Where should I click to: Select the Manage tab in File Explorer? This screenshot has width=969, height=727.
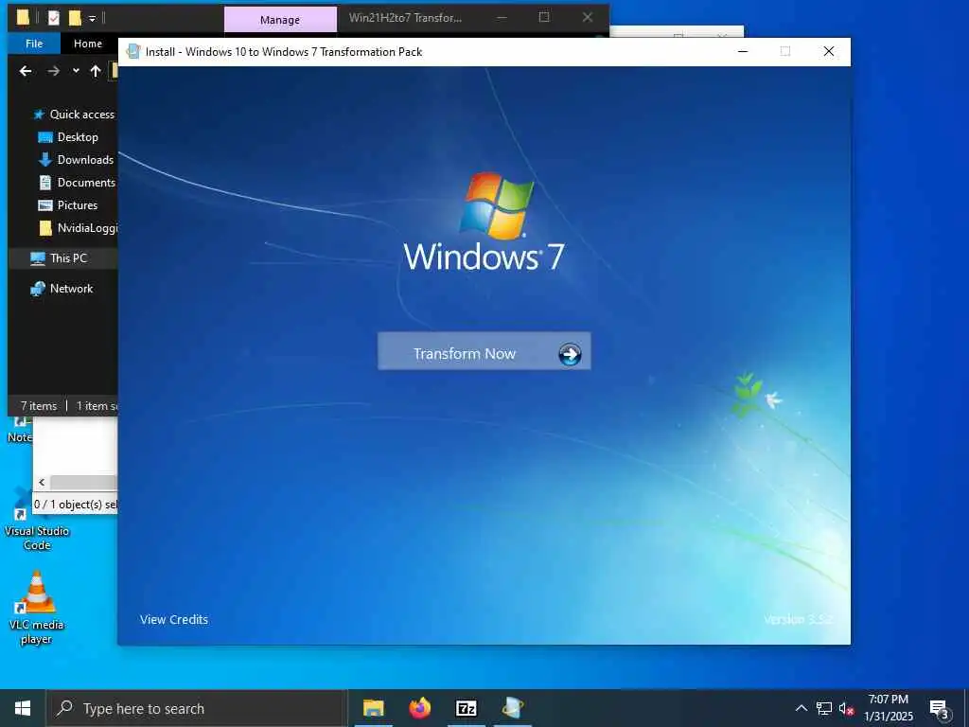click(x=280, y=20)
